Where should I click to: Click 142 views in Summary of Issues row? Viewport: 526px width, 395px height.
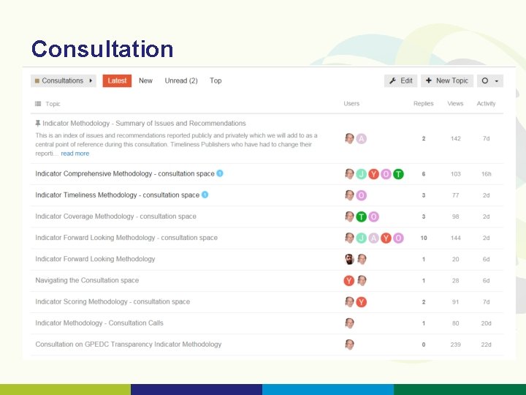[x=456, y=138]
